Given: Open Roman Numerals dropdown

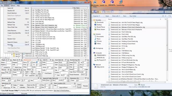Looking at the screenshot, I should (84, 75).
